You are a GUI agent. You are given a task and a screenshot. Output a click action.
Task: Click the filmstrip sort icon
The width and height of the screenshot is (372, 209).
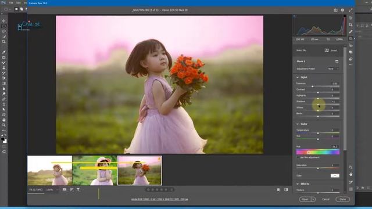(x=71, y=190)
